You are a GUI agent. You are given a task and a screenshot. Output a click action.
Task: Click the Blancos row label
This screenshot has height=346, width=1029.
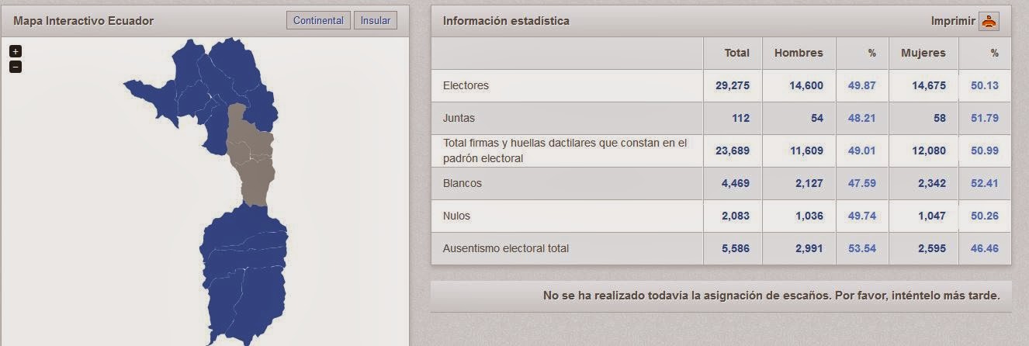(462, 183)
